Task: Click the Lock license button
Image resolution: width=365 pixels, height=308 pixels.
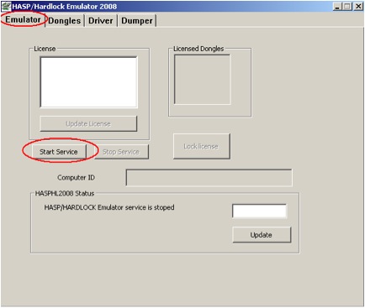Action: coord(201,146)
